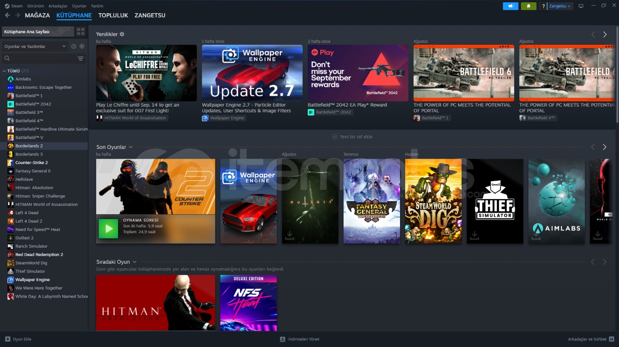The width and height of the screenshot is (619, 347).
Task: Open the question mark help button
Action: point(543,6)
